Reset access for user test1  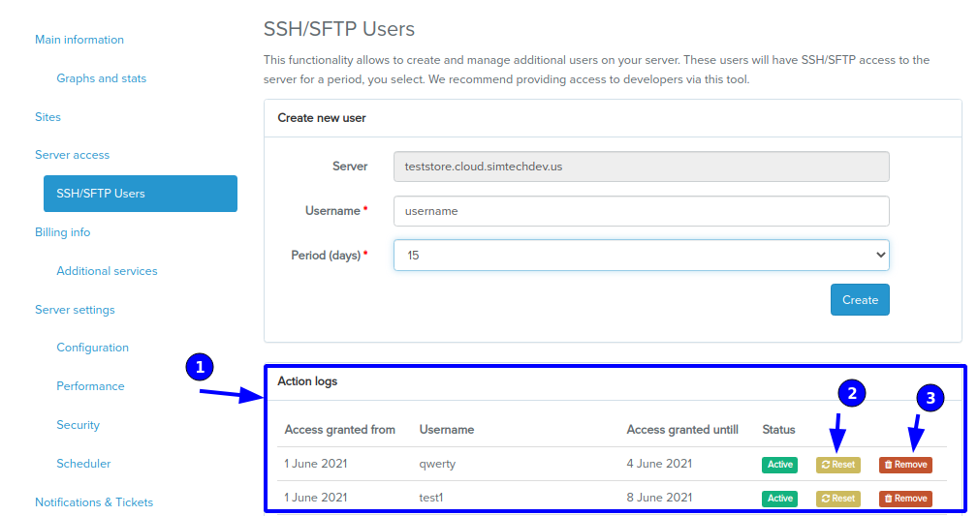pos(837,499)
